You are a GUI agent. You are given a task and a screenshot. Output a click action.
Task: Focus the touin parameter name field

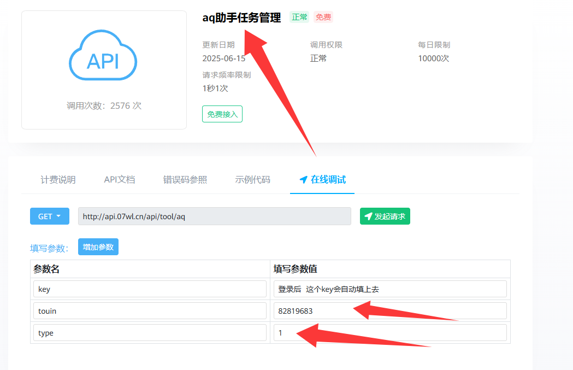click(x=150, y=311)
